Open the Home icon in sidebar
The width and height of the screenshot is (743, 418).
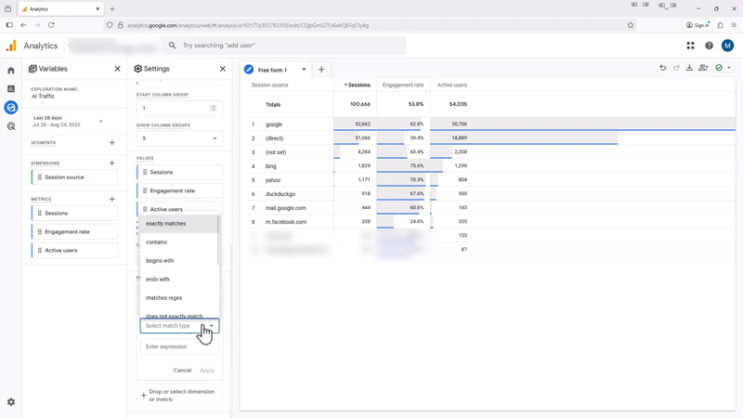pyautogui.click(x=11, y=71)
